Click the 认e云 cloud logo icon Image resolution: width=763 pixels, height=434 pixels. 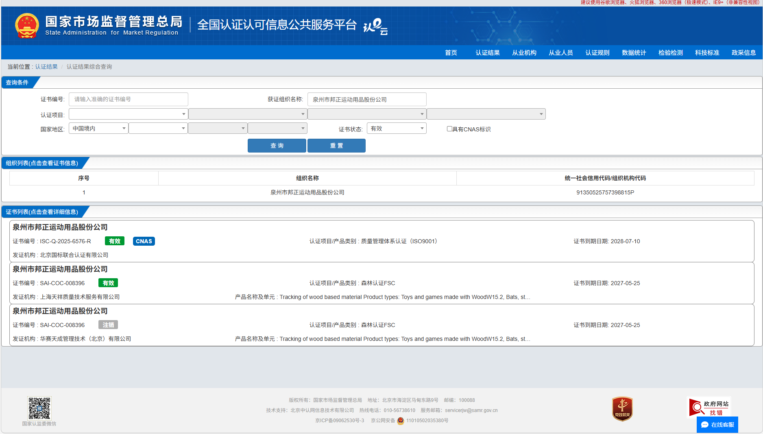375,26
